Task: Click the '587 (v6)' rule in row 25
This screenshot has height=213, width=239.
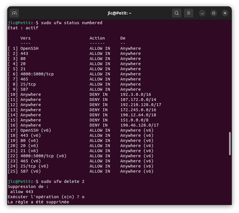Action: pos(30,171)
